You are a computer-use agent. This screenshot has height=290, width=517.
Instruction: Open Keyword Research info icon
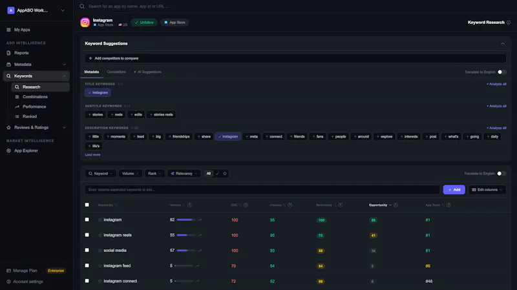(x=509, y=23)
